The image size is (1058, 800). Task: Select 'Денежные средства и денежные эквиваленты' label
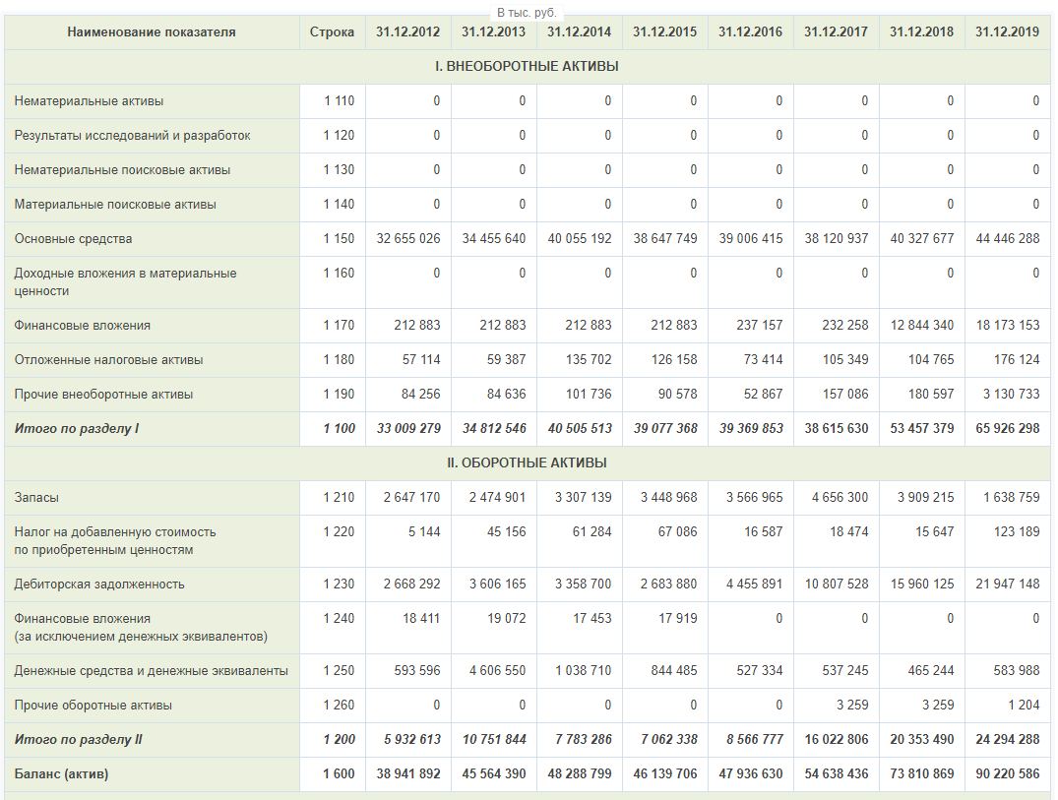click(152, 670)
